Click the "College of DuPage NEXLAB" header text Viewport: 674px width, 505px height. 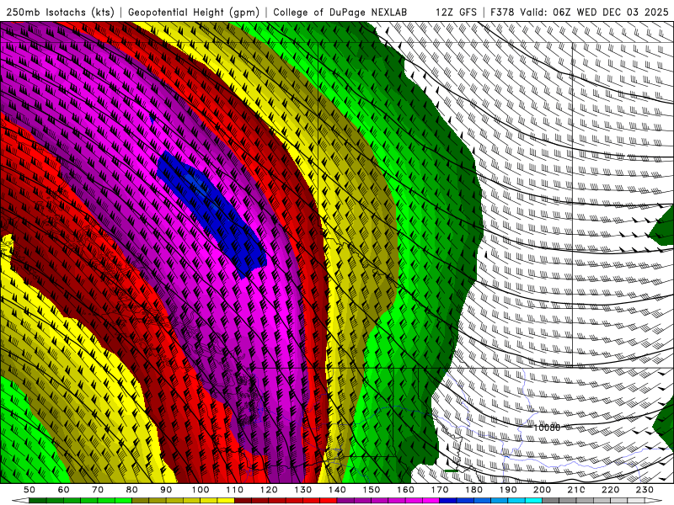point(340,13)
